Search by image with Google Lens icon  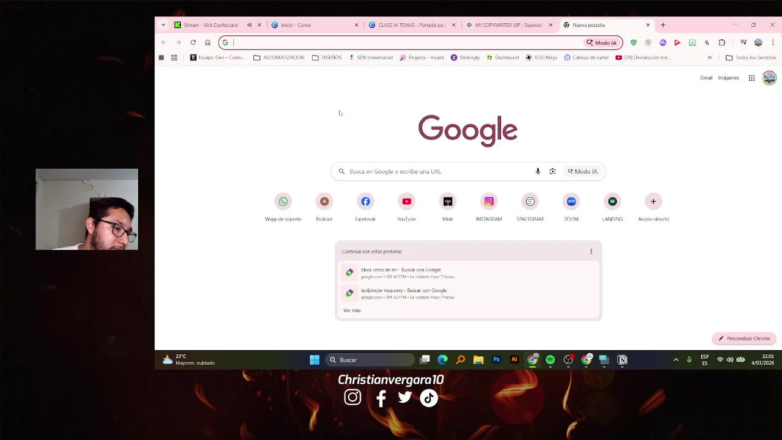(x=552, y=172)
